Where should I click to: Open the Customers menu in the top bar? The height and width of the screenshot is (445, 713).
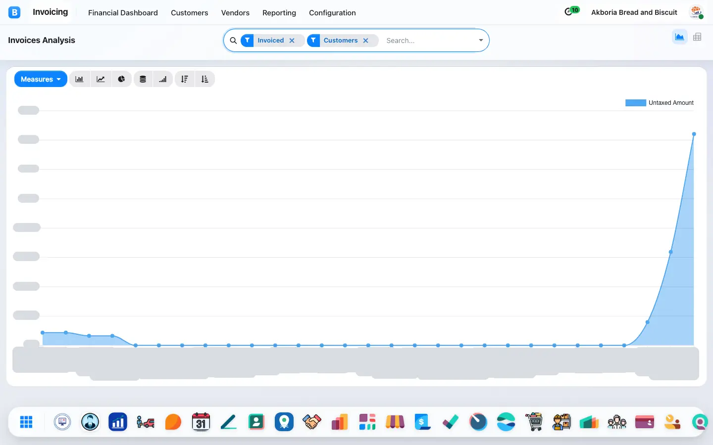190,13
